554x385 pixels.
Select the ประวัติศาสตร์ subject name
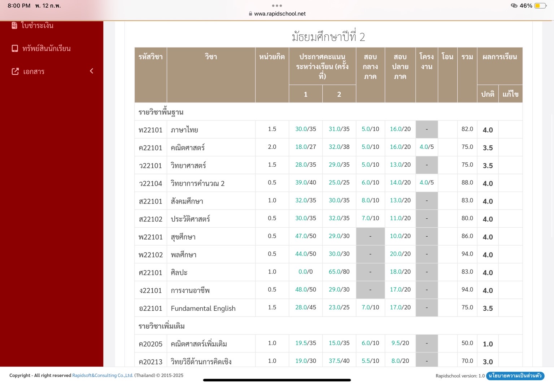pyautogui.click(x=190, y=219)
